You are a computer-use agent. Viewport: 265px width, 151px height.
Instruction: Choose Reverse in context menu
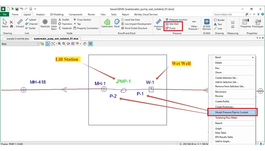pos(219,96)
